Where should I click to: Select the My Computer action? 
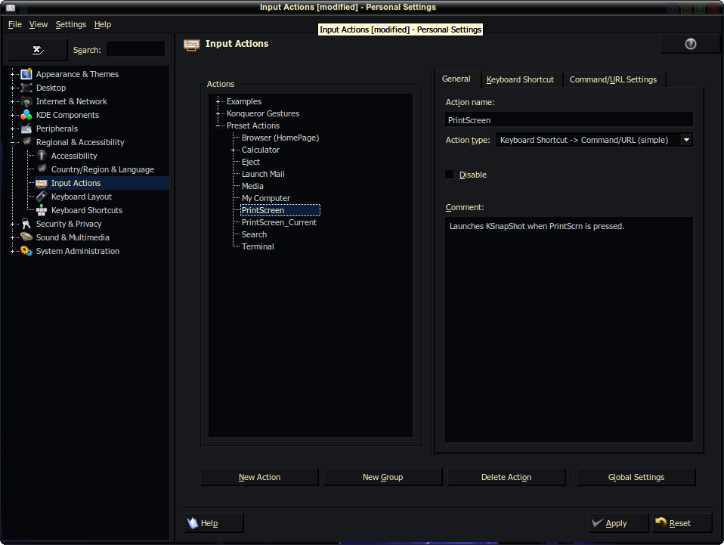(x=266, y=198)
